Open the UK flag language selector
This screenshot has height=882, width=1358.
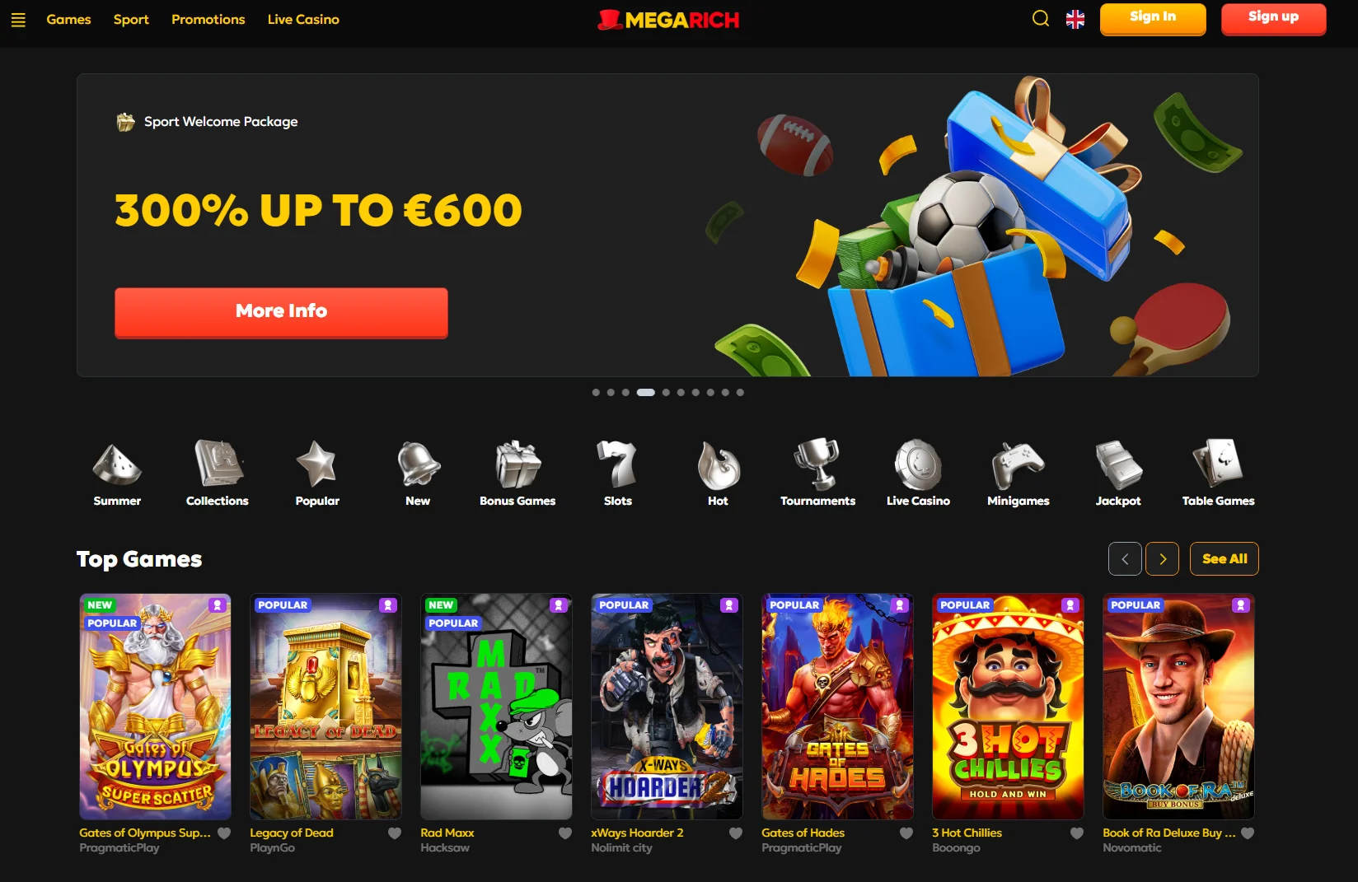pyautogui.click(x=1075, y=20)
